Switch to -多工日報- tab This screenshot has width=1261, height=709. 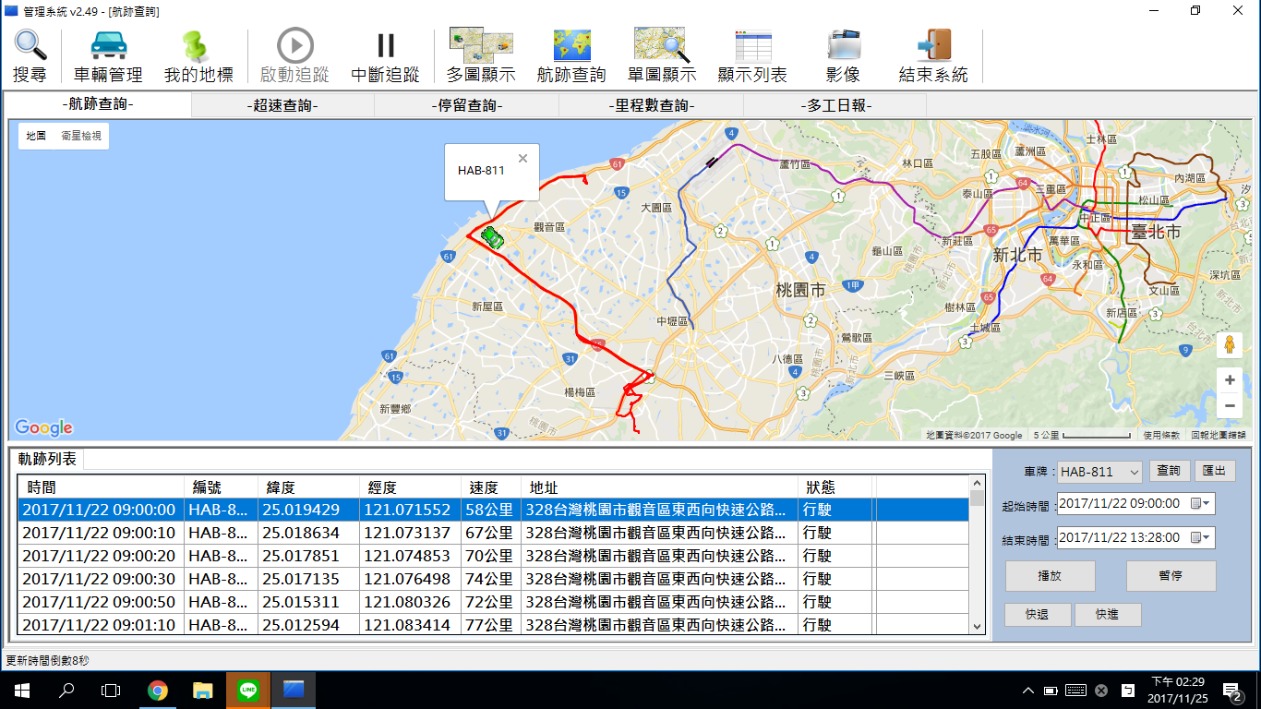(835, 105)
